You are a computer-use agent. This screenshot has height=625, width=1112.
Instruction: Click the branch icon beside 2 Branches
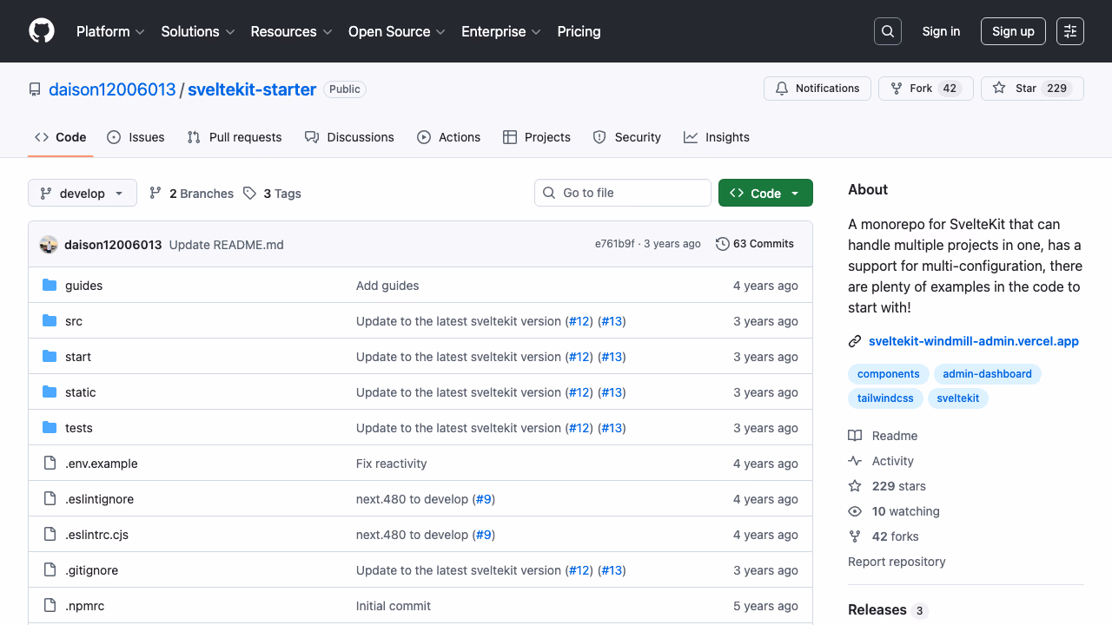click(156, 193)
